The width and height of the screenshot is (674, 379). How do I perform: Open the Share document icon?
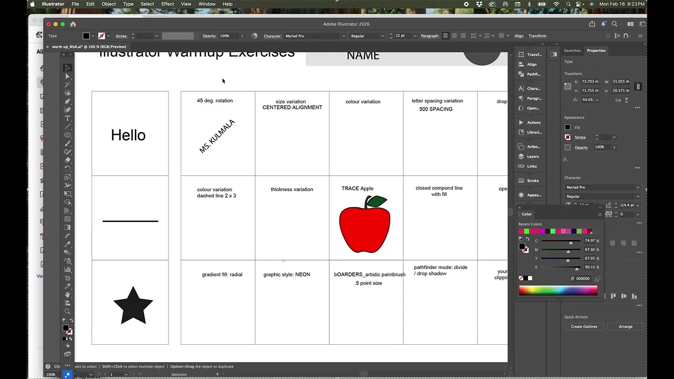click(592, 24)
